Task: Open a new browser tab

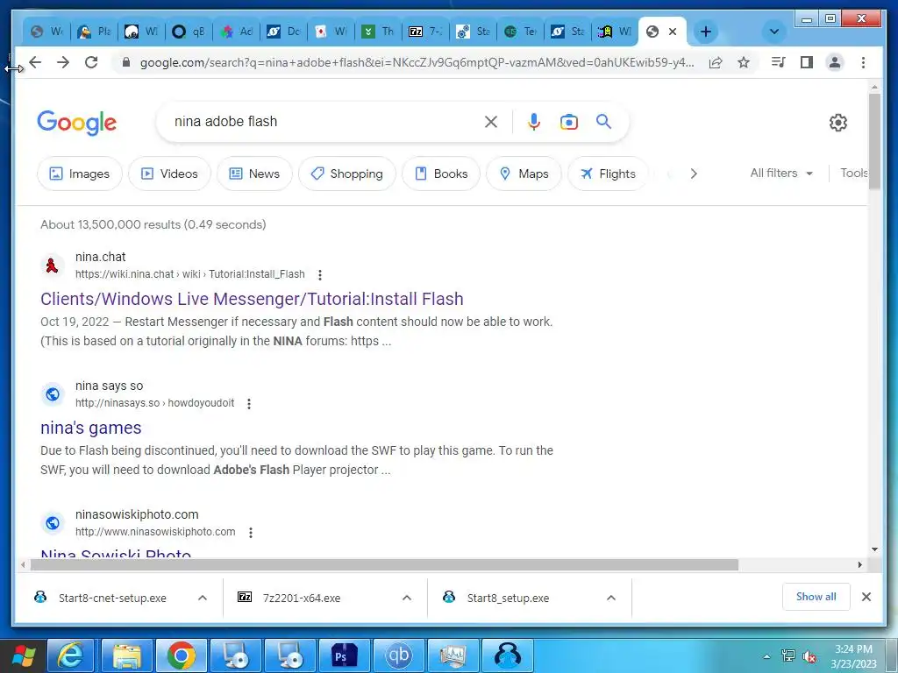Action: click(706, 32)
